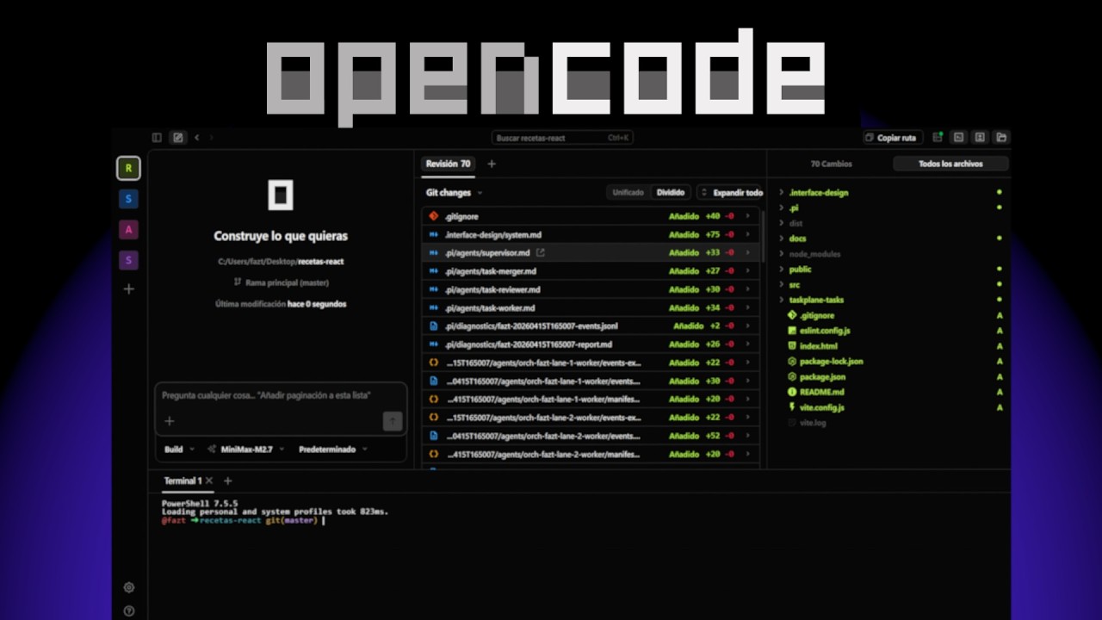Viewport: 1102px width, 620px height.
Task: Open the R project avatar
Action: pyautogui.click(x=128, y=168)
